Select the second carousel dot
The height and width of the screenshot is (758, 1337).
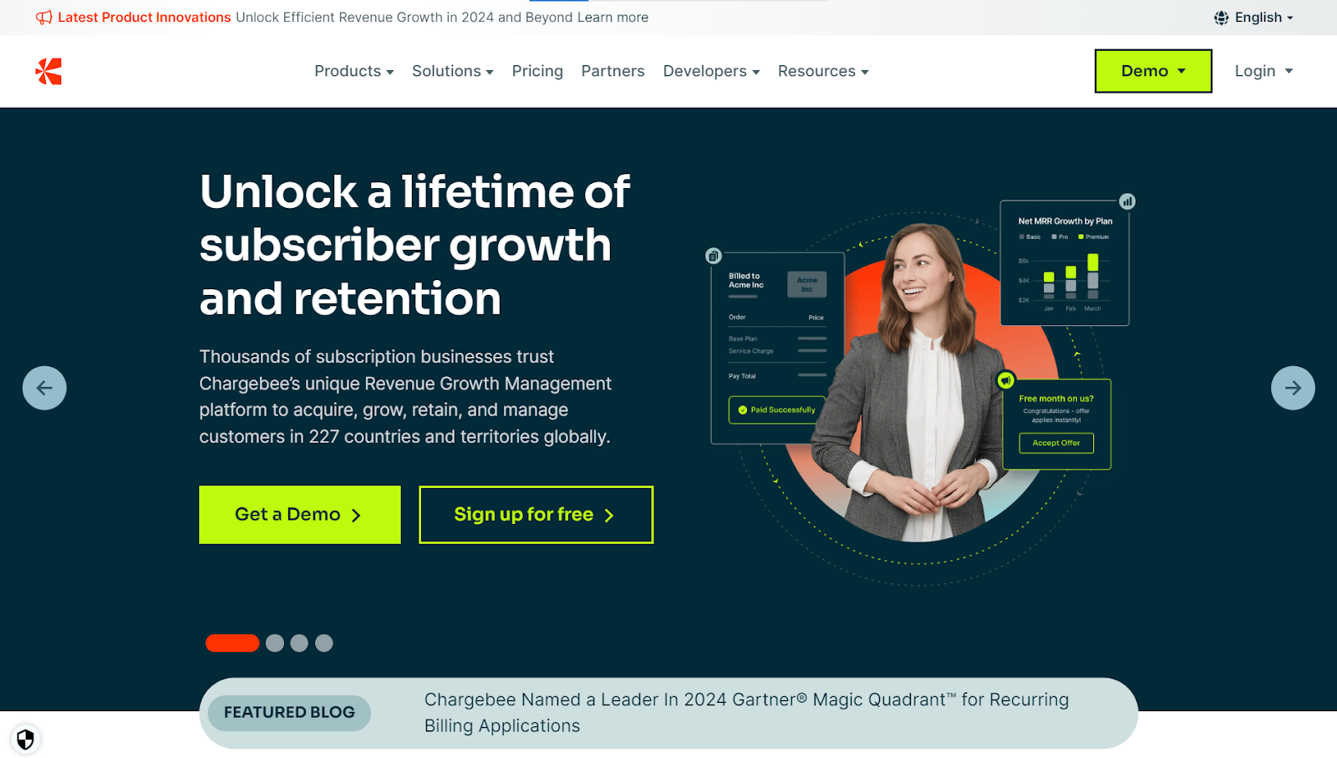[x=275, y=643]
